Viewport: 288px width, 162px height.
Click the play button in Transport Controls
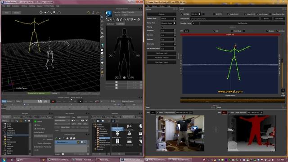(80, 101)
